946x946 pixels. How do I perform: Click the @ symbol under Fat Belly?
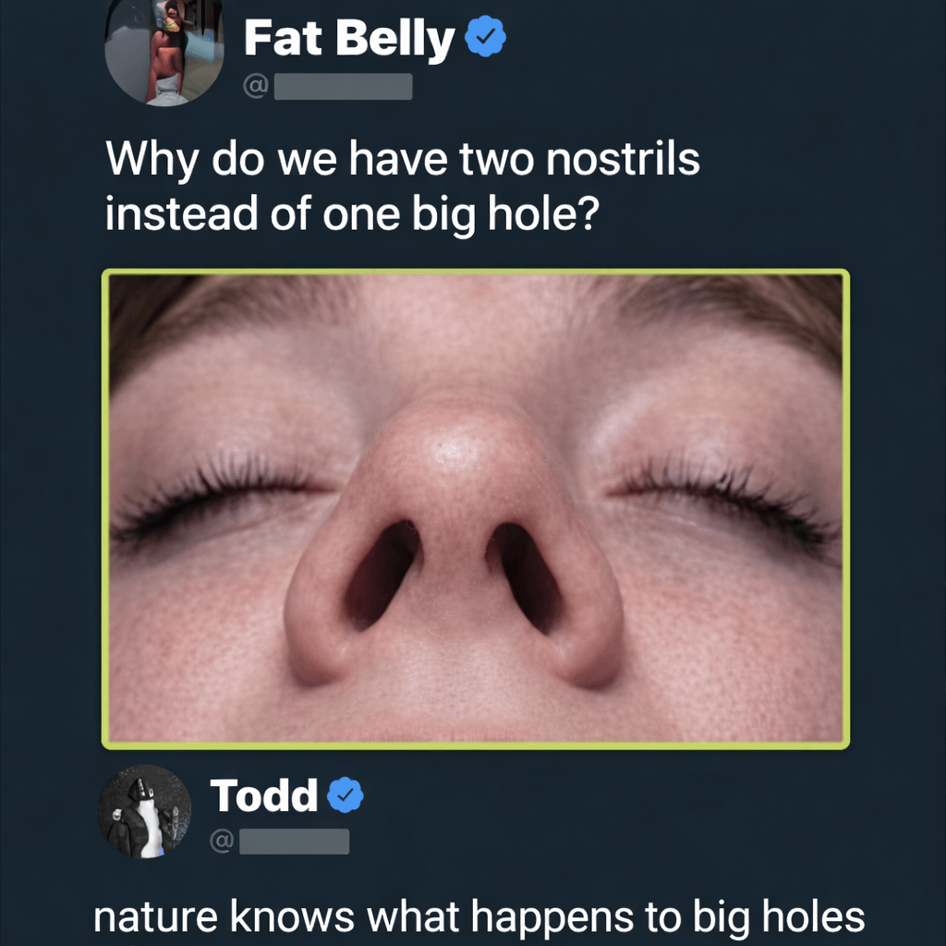pyautogui.click(x=255, y=87)
